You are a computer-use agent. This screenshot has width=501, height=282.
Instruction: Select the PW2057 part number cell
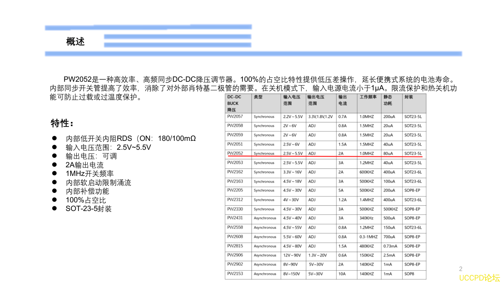click(x=234, y=117)
